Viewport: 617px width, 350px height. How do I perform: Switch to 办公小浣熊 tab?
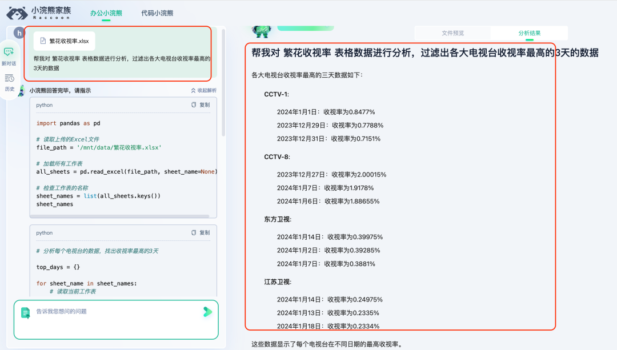[106, 13]
